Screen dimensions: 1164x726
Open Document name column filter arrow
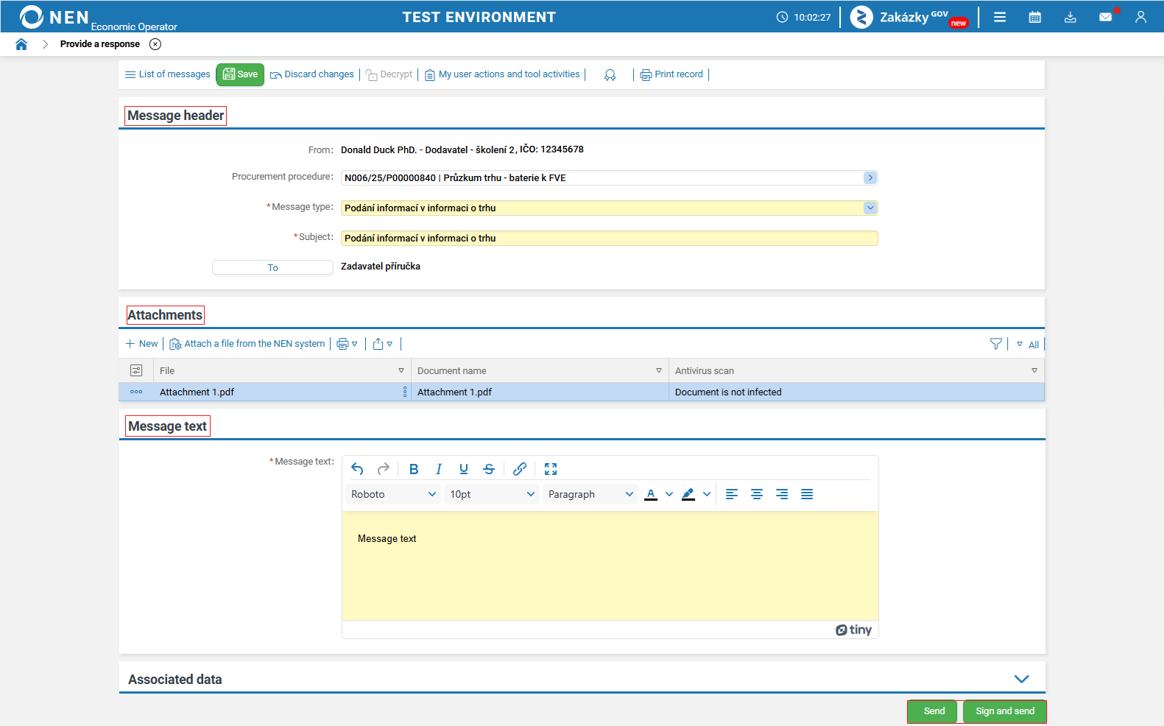(x=659, y=370)
